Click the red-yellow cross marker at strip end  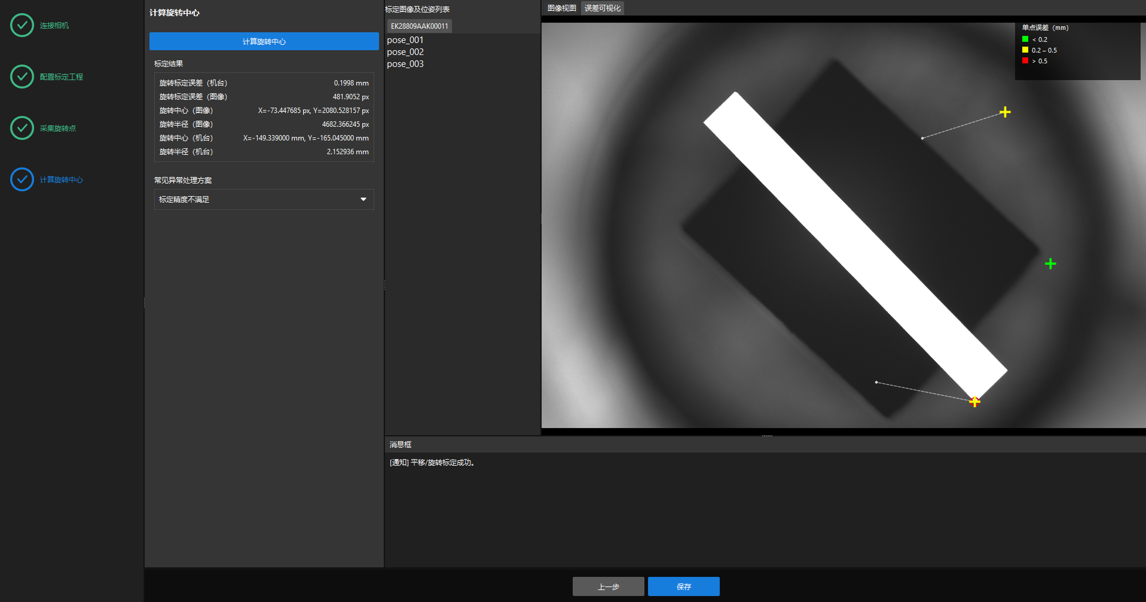click(x=974, y=402)
